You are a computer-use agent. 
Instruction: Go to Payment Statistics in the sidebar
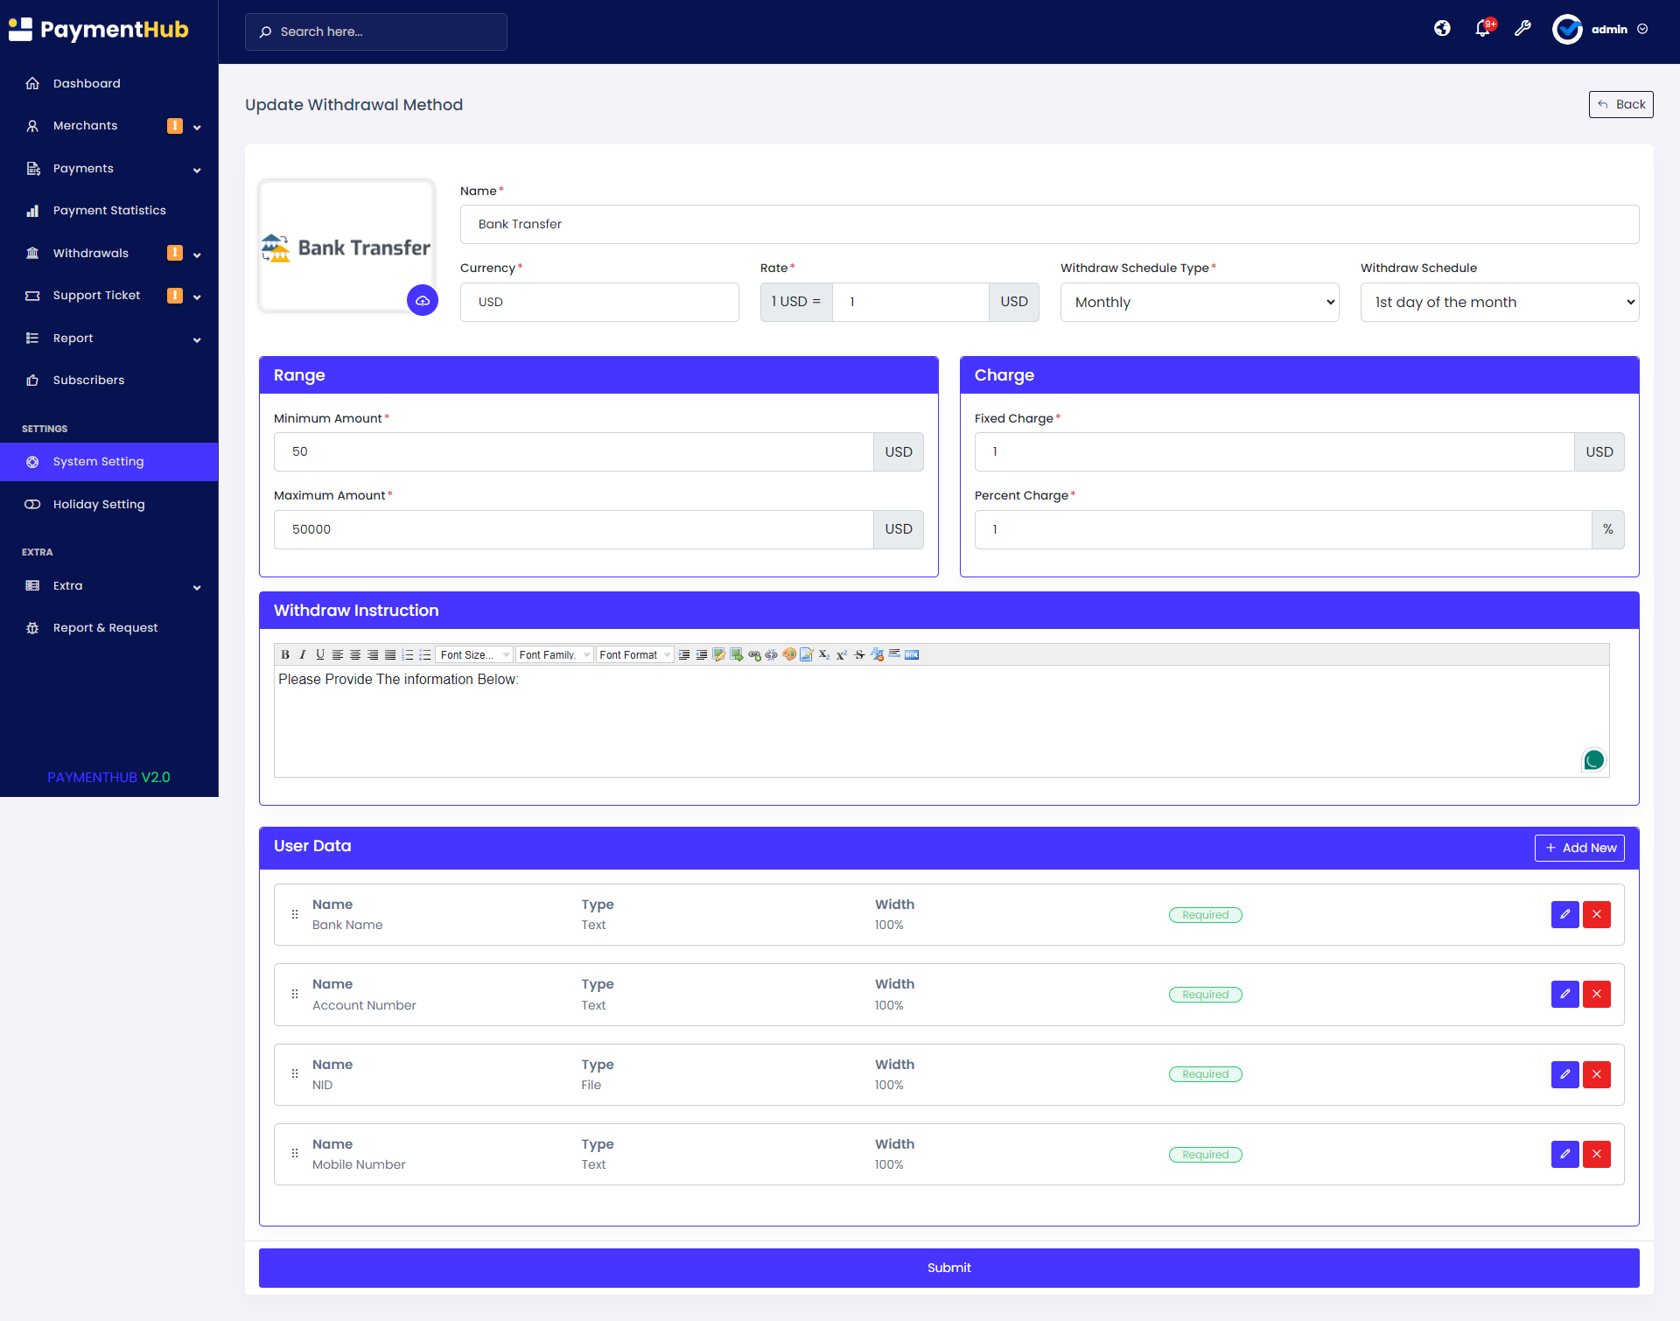[109, 211]
